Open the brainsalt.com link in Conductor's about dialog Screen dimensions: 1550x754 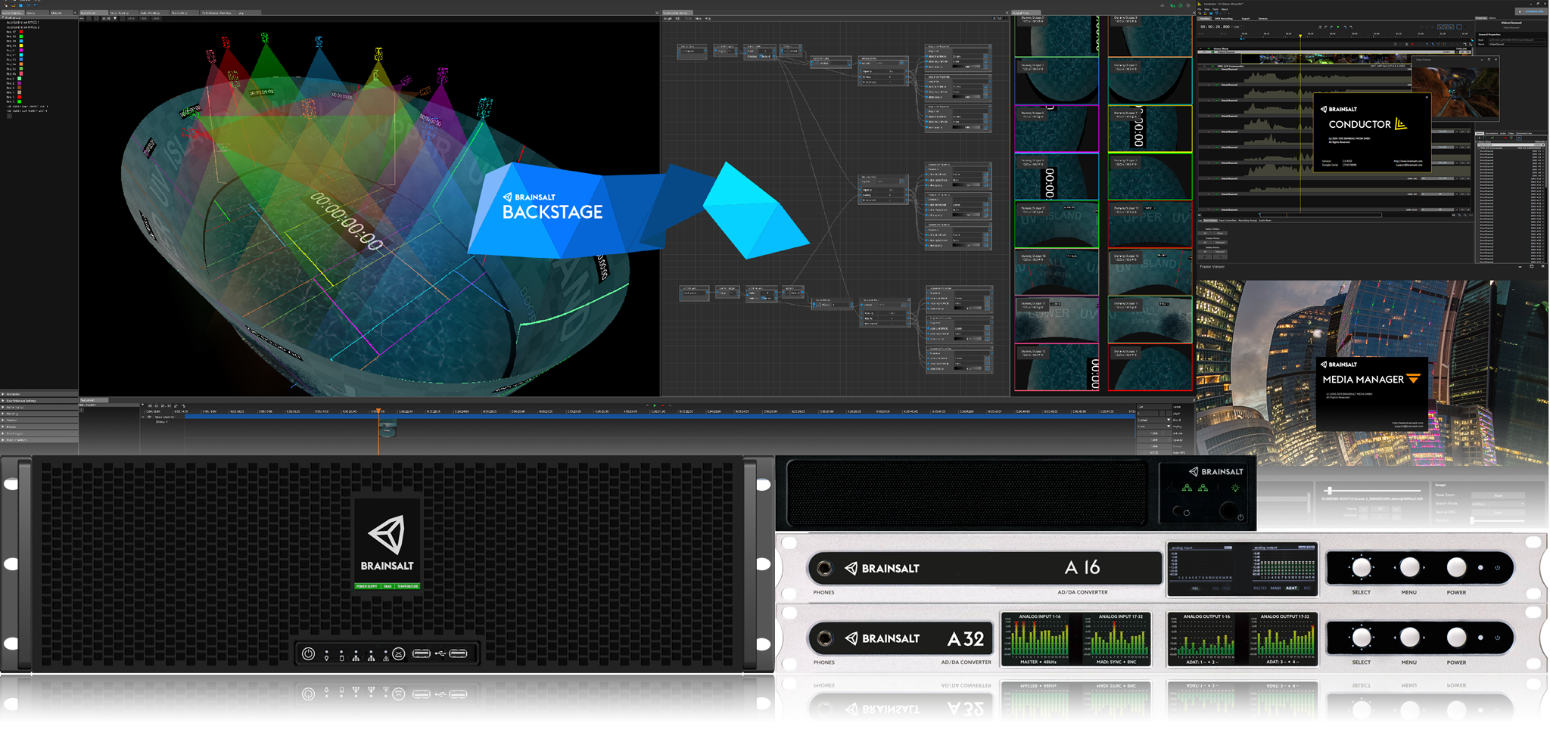(x=1408, y=161)
